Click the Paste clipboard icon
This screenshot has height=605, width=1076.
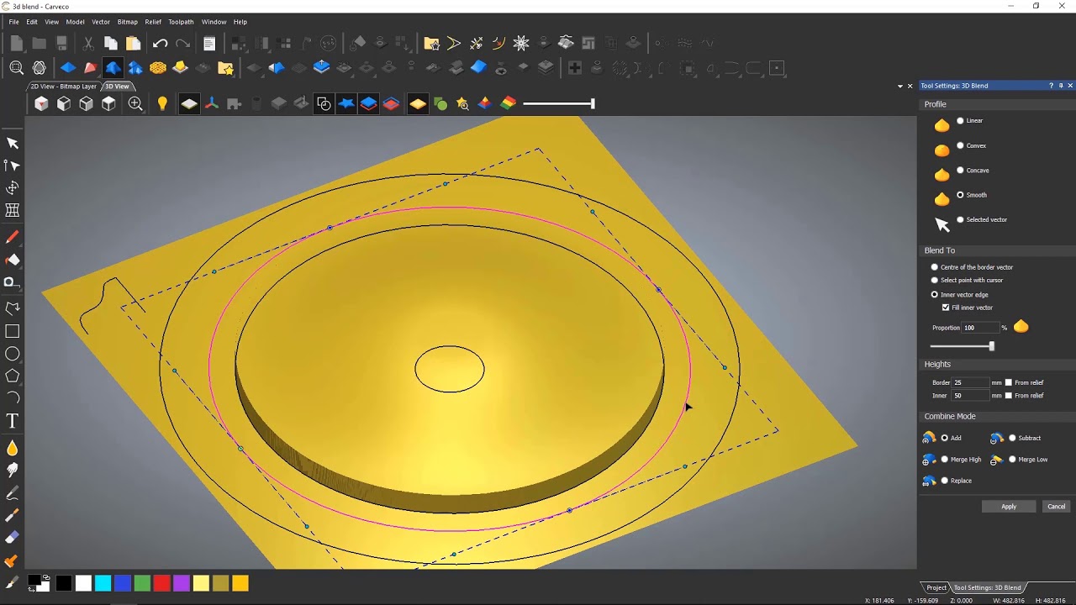tap(133, 43)
